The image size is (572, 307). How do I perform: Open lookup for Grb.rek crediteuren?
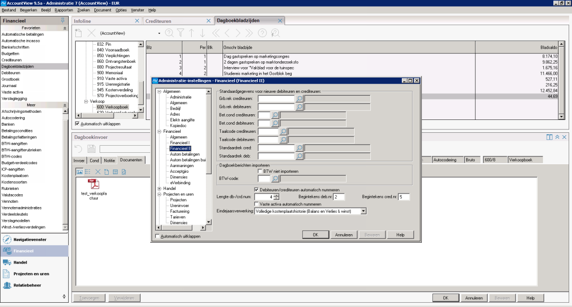(300, 99)
